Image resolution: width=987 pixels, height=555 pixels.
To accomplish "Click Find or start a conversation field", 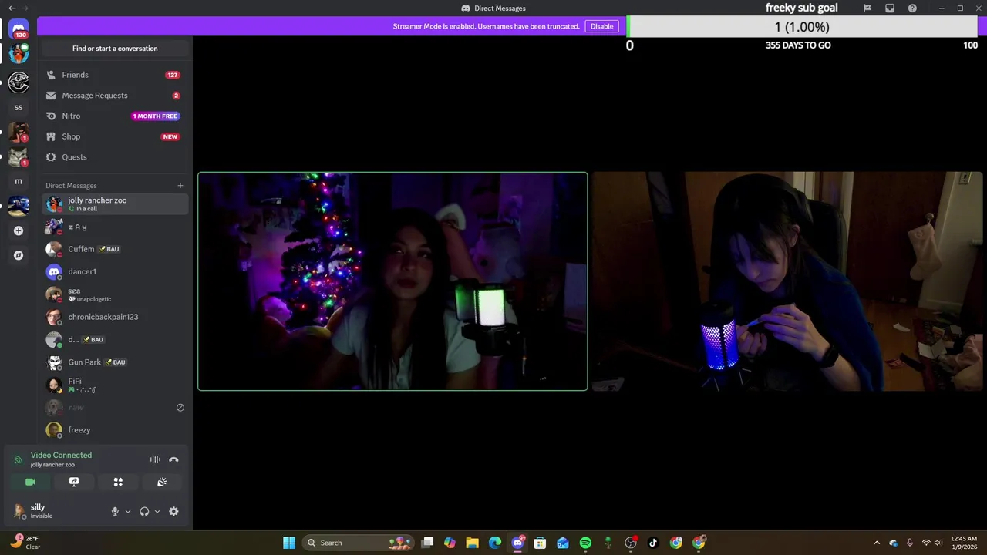I will (115, 49).
